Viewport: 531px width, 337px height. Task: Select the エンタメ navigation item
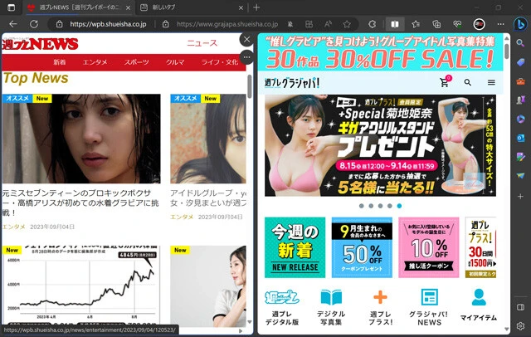(95, 62)
